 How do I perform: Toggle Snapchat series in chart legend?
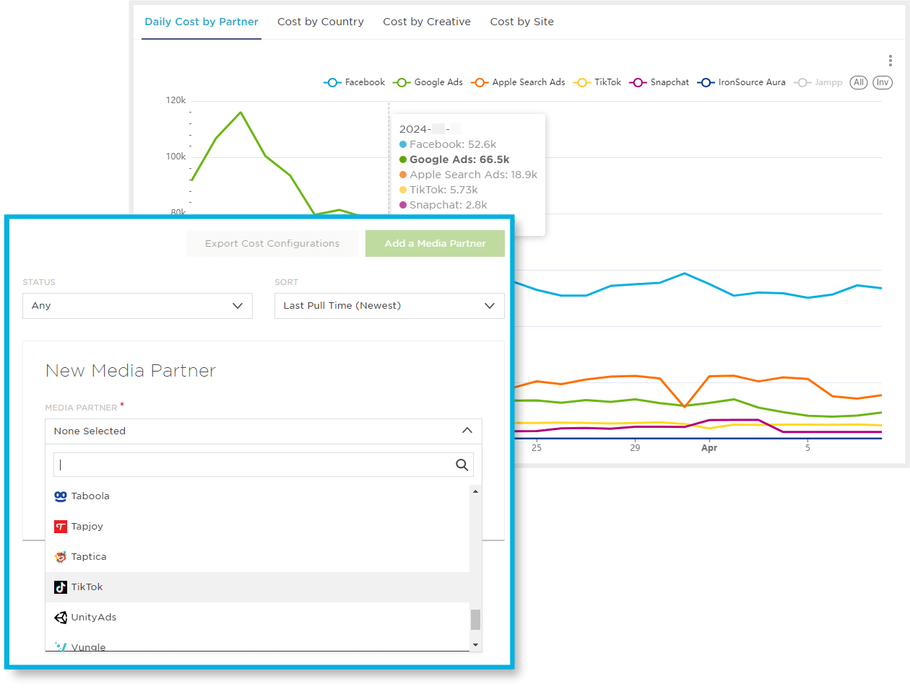point(659,82)
